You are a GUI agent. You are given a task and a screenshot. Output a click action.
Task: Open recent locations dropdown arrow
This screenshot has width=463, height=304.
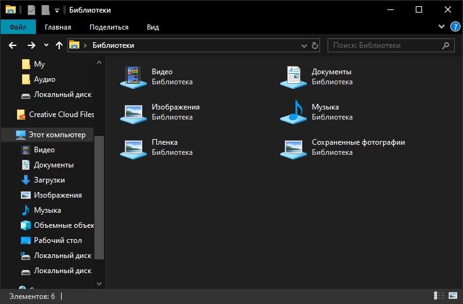(46, 45)
